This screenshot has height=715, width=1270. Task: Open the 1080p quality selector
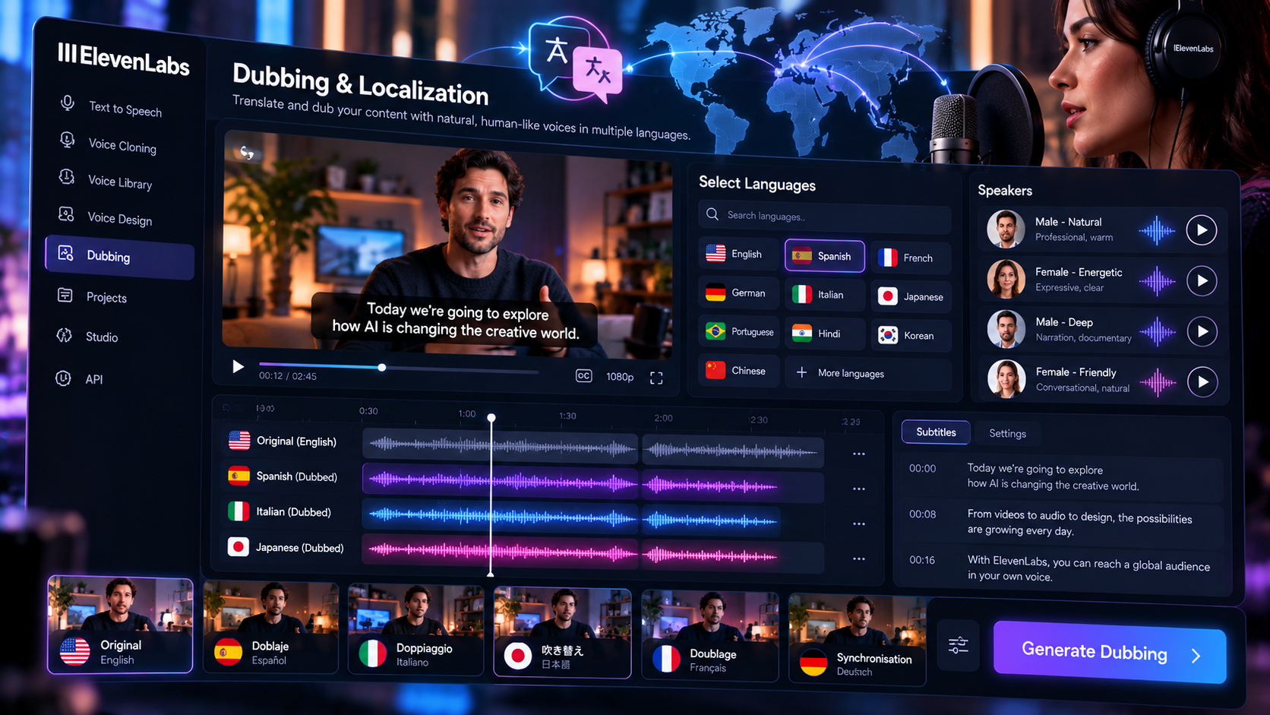(620, 377)
